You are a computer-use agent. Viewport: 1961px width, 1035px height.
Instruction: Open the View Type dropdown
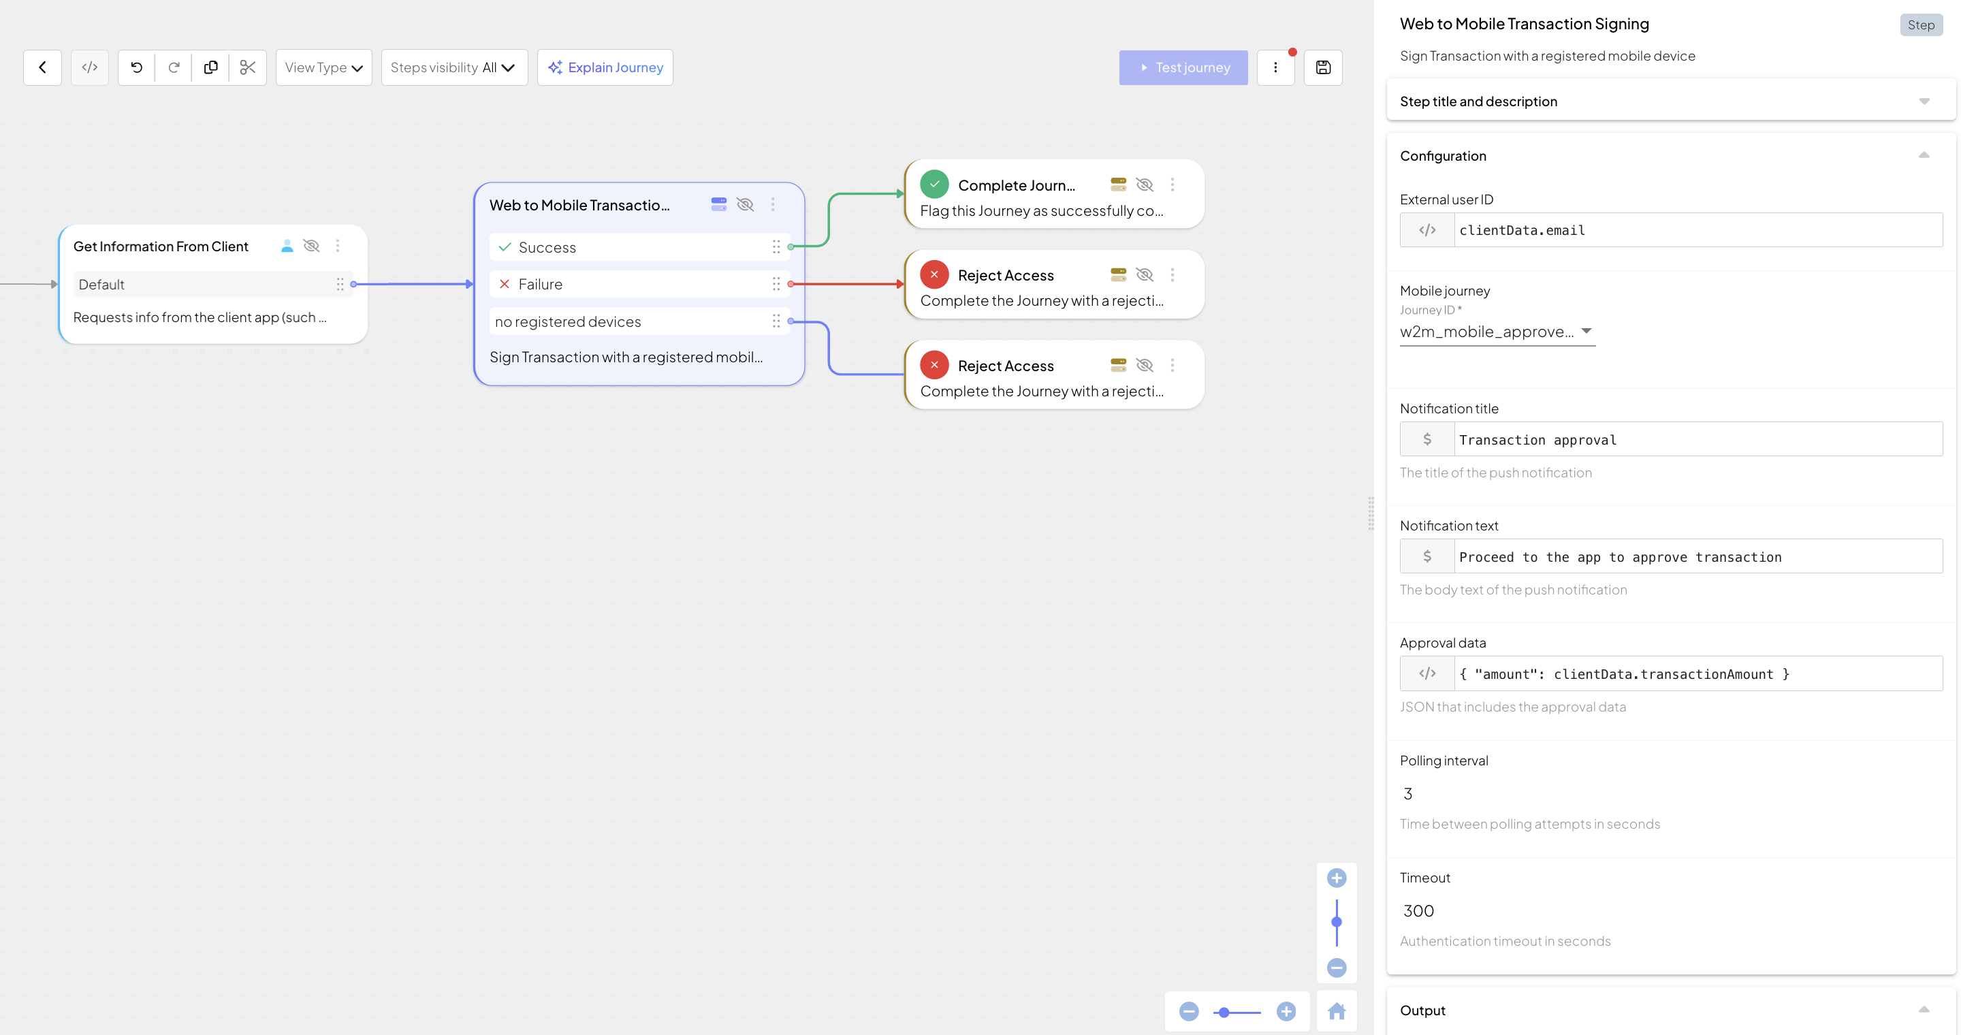323,67
